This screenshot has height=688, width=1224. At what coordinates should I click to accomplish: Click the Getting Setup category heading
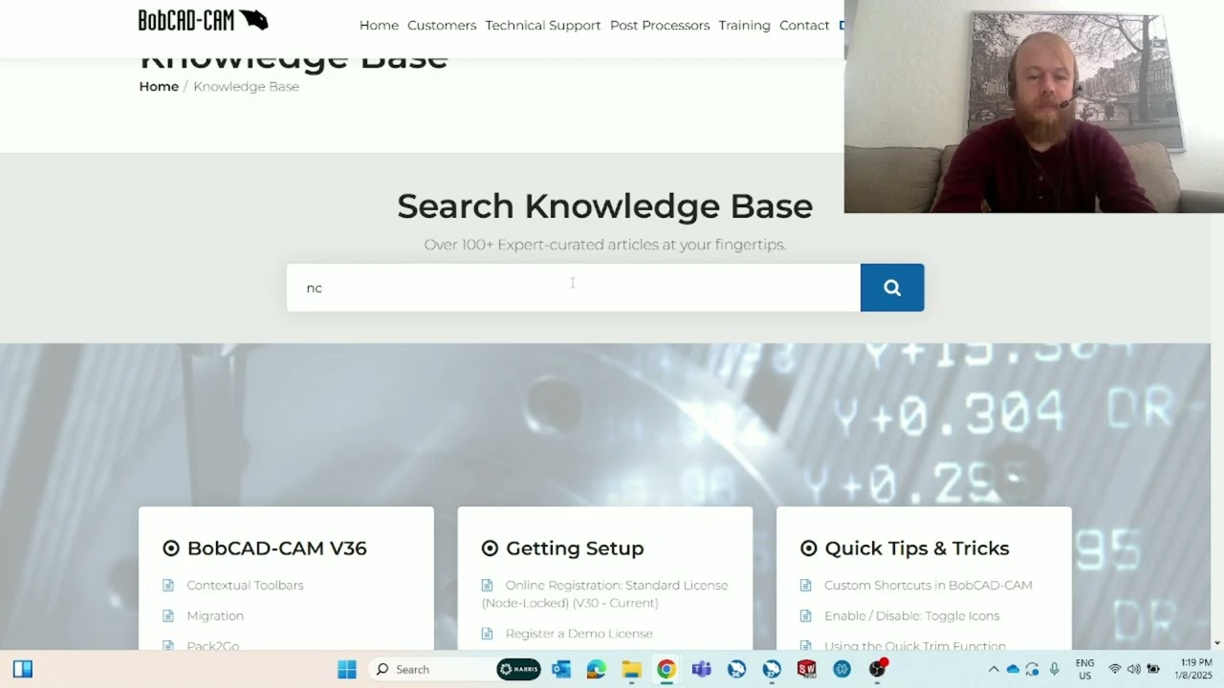pyautogui.click(x=575, y=548)
